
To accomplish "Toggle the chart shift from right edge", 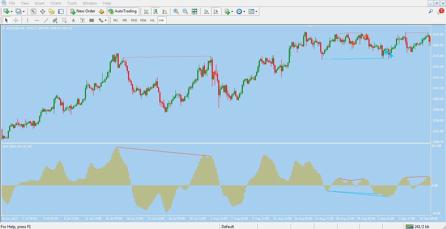I will (x=215, y=11).
